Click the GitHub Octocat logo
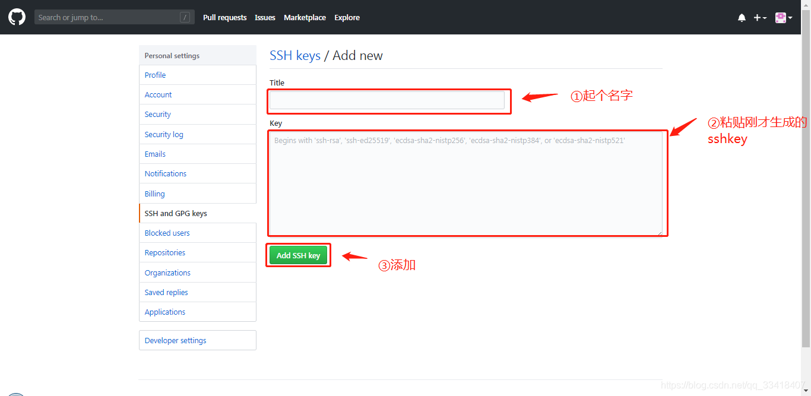This screenshot has height=396, width=811. tap(16, 16)
